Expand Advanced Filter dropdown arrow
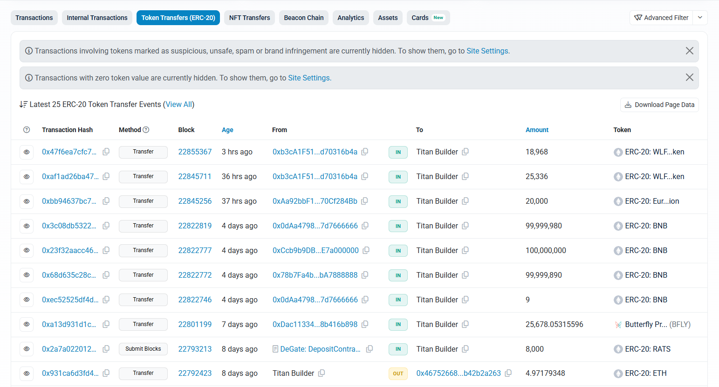Image resolution: width=719 pixels, height=387 pixels. click(x=700, y=18)
